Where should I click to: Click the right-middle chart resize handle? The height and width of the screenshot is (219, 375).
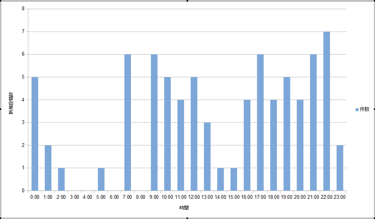click(x=374, y=109)
